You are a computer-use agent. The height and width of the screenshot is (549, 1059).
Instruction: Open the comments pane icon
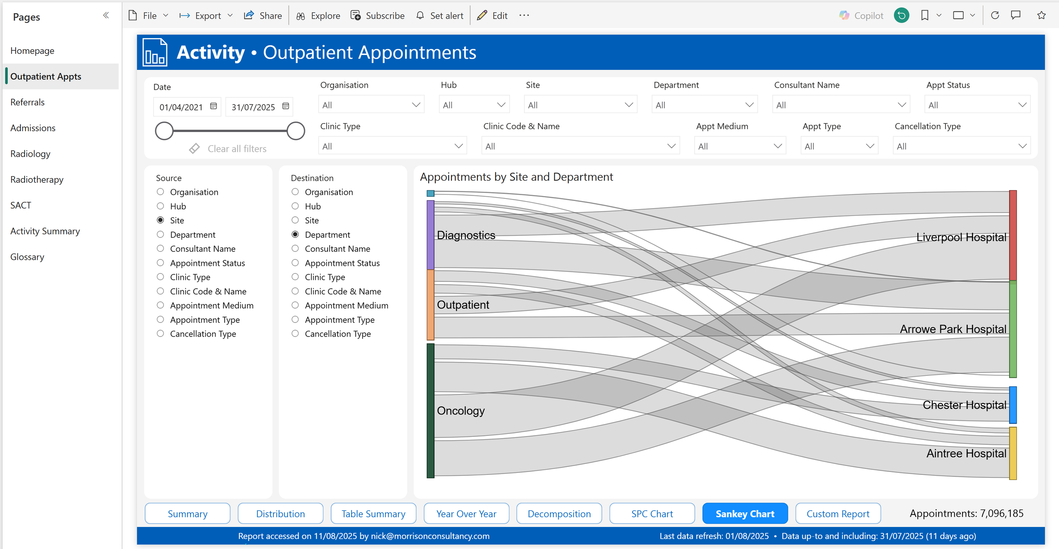click(x=1016, y=16)
